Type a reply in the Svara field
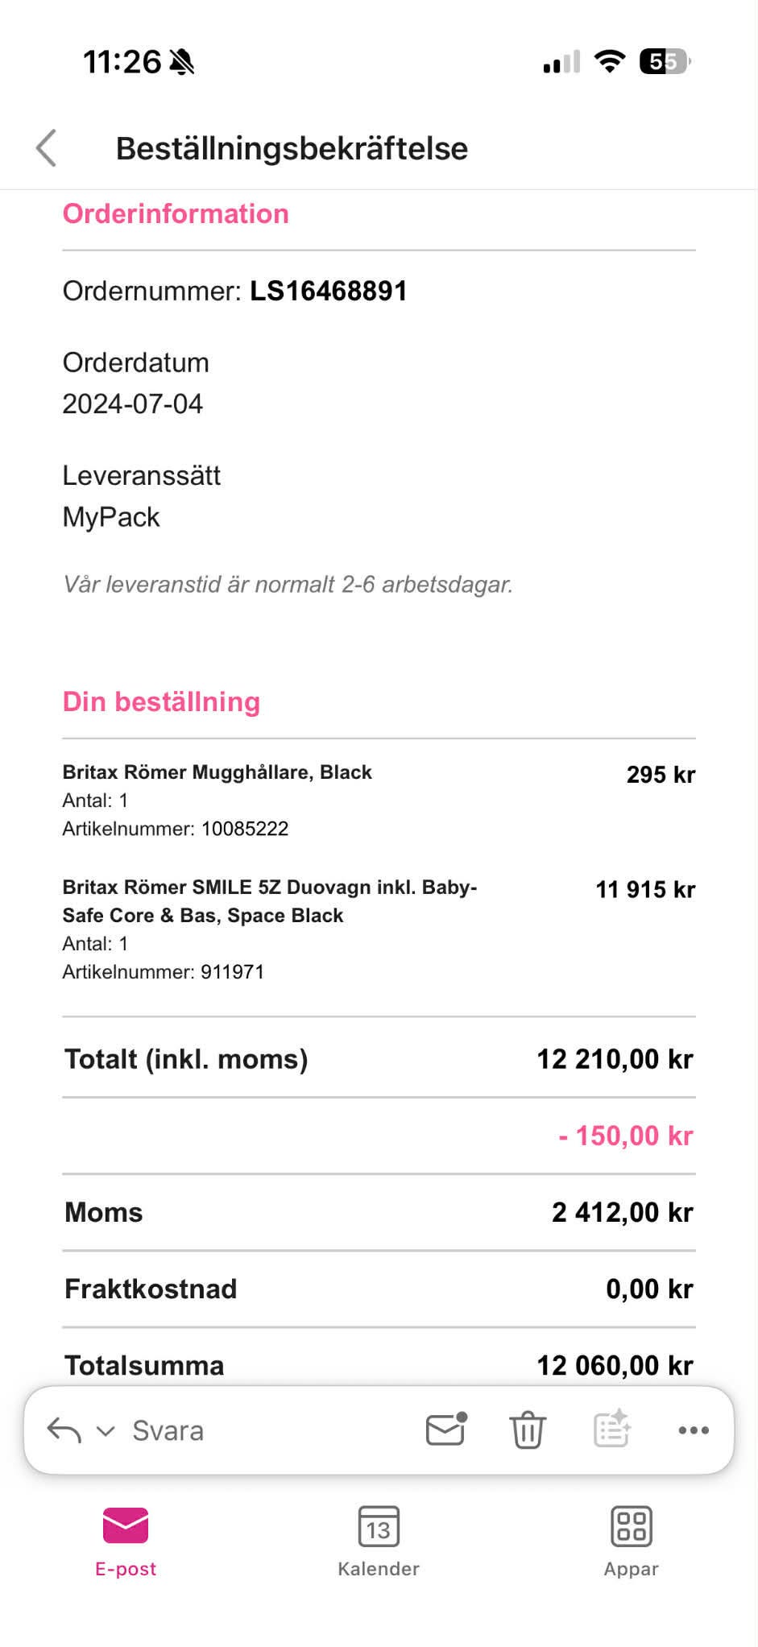Viewport: 758px width, 1647px height. (x=168, y=1431)
